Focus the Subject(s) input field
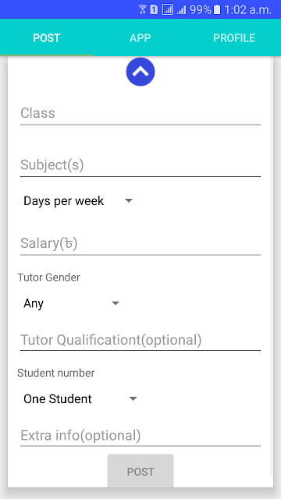This screenshot has width=281, height=499. (140, 165)
